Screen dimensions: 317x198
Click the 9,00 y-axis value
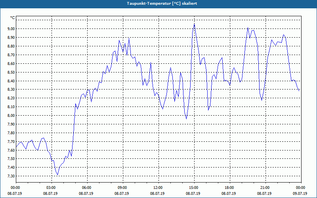click(11, 29)
